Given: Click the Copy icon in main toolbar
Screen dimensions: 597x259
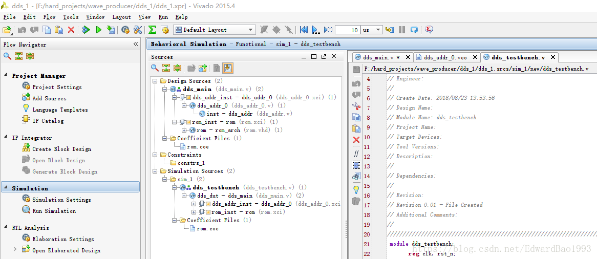Looking at the screenshot, I should click(47, 30).
